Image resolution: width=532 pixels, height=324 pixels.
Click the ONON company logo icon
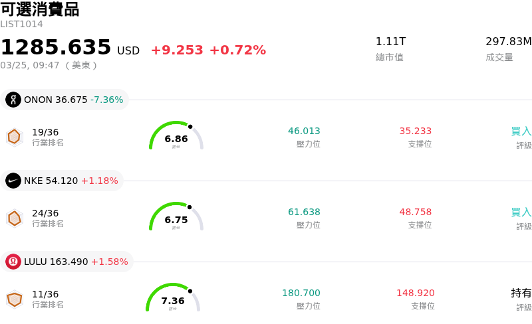pyautogui.click(x=13, y=100)
